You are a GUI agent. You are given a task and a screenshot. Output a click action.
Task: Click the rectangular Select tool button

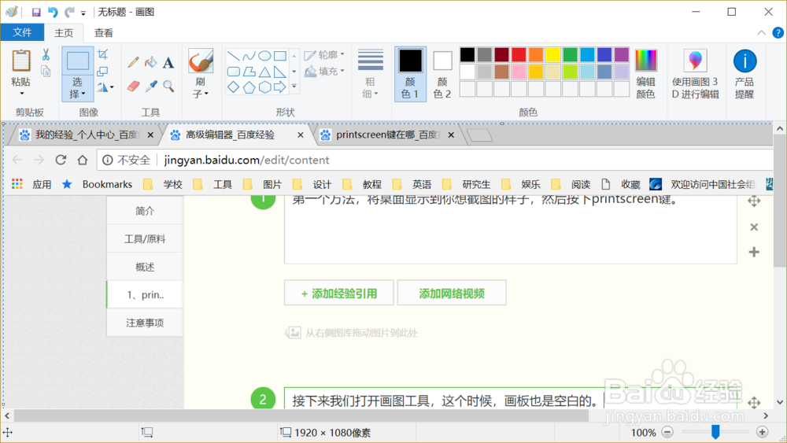[x=78, y=61]
